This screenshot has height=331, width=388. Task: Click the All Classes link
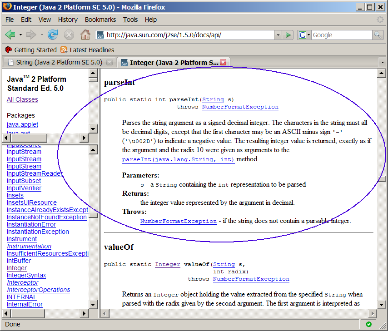point(22,99)
